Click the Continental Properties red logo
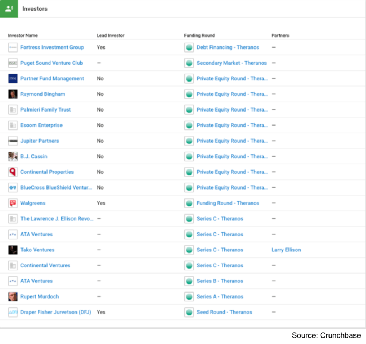 13,172
